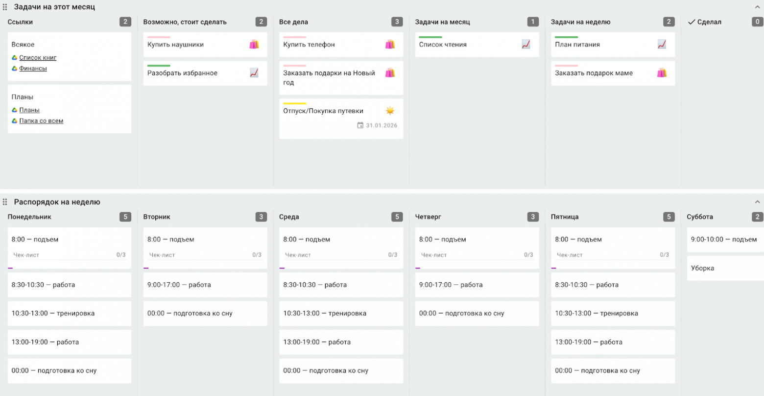Collapse the Распорядок на неделю section
The height and width of the screenshot is (396, 764).
click(757, 202)
